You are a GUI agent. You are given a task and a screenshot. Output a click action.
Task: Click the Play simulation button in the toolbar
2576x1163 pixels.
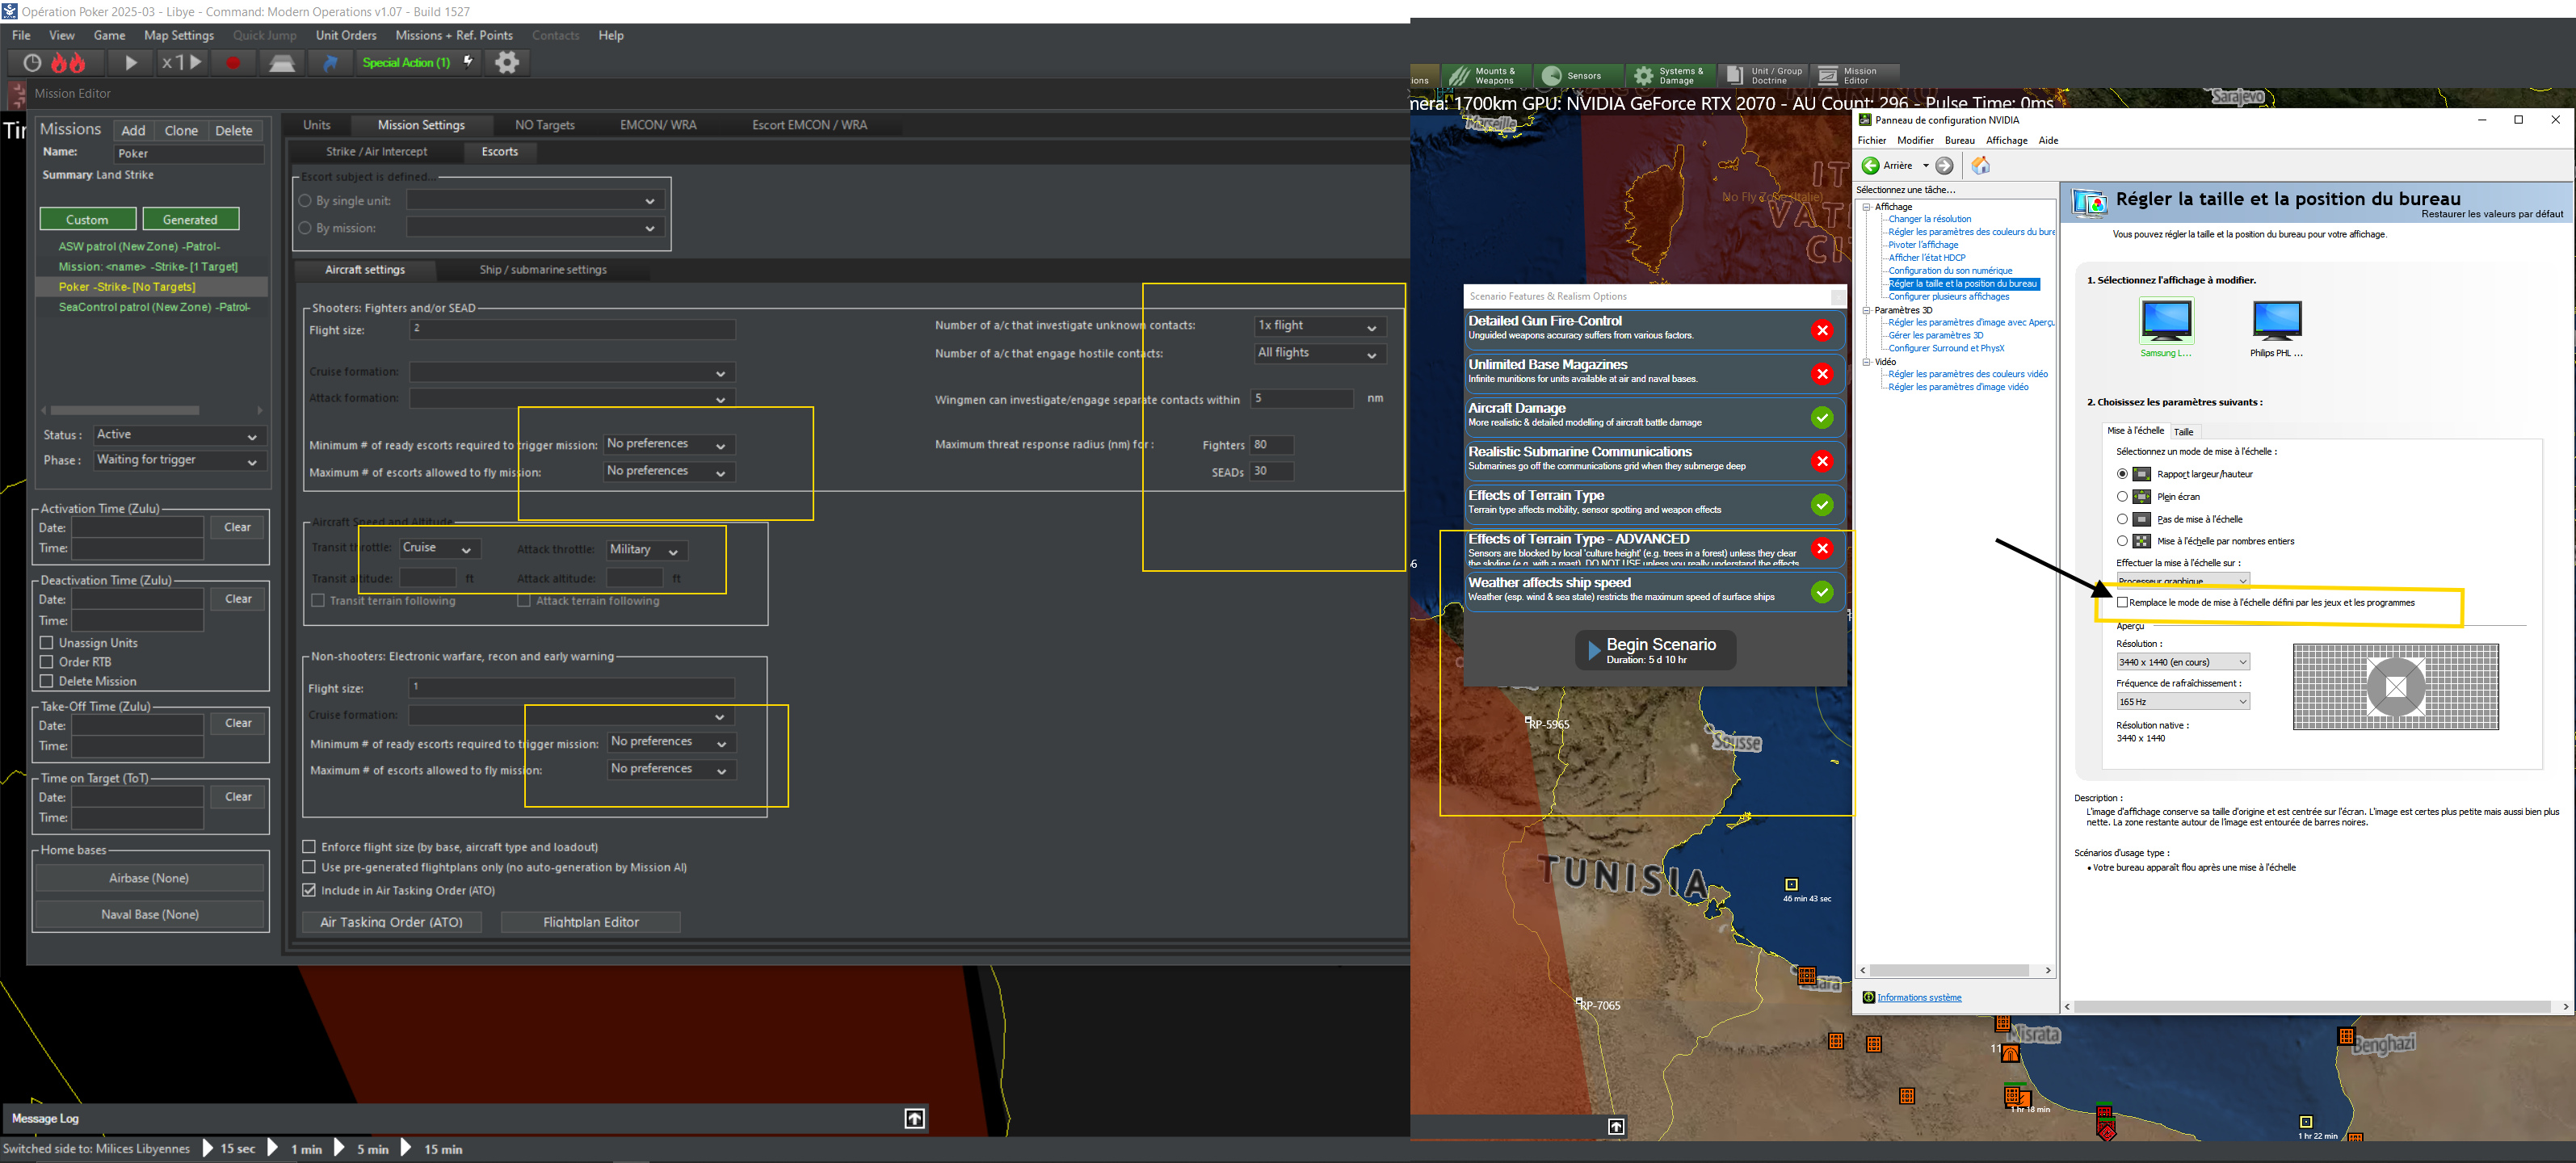(131, 63)
